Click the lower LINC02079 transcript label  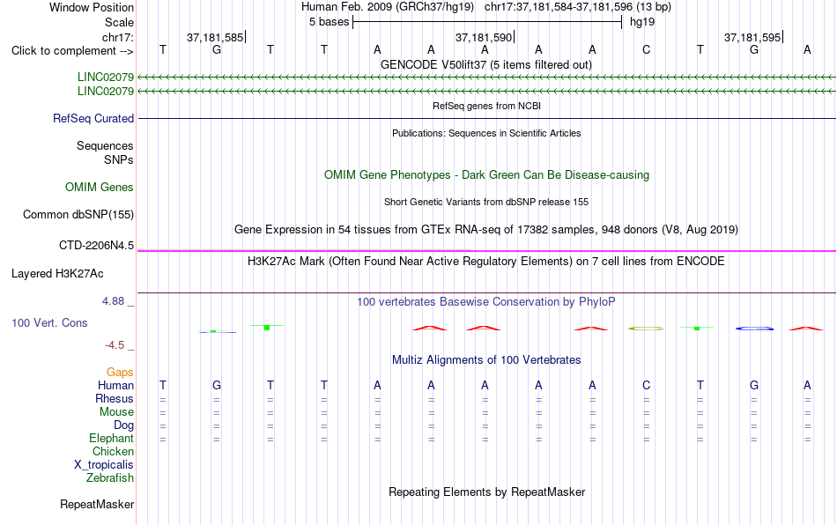pyautogui.click(x=105, y=92)
